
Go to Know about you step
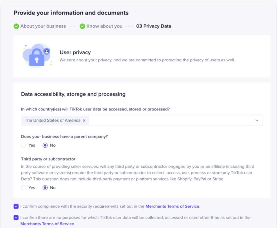pyautogui.click(x=104, y=26)
